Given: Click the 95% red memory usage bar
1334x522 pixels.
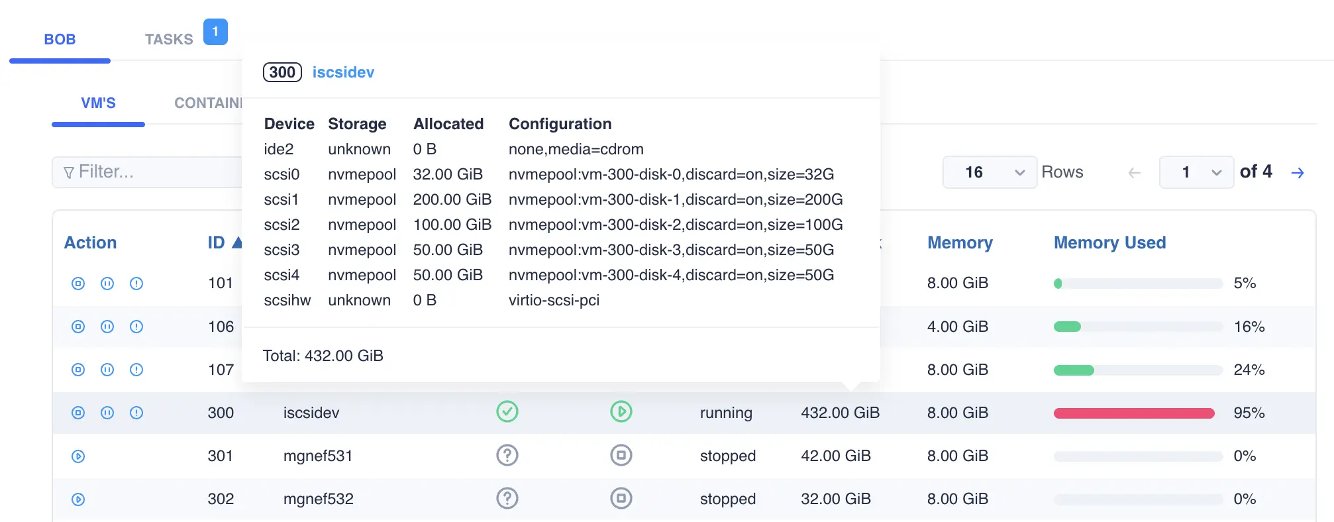Looking at the screenshot, I should coord(1138,413).
